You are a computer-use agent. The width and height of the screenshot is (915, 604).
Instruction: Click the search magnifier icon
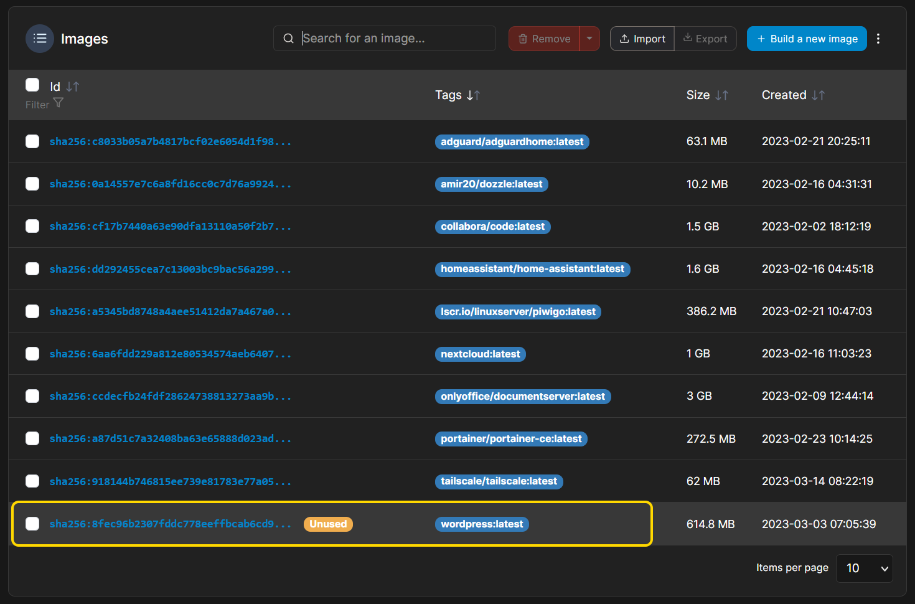288,39
